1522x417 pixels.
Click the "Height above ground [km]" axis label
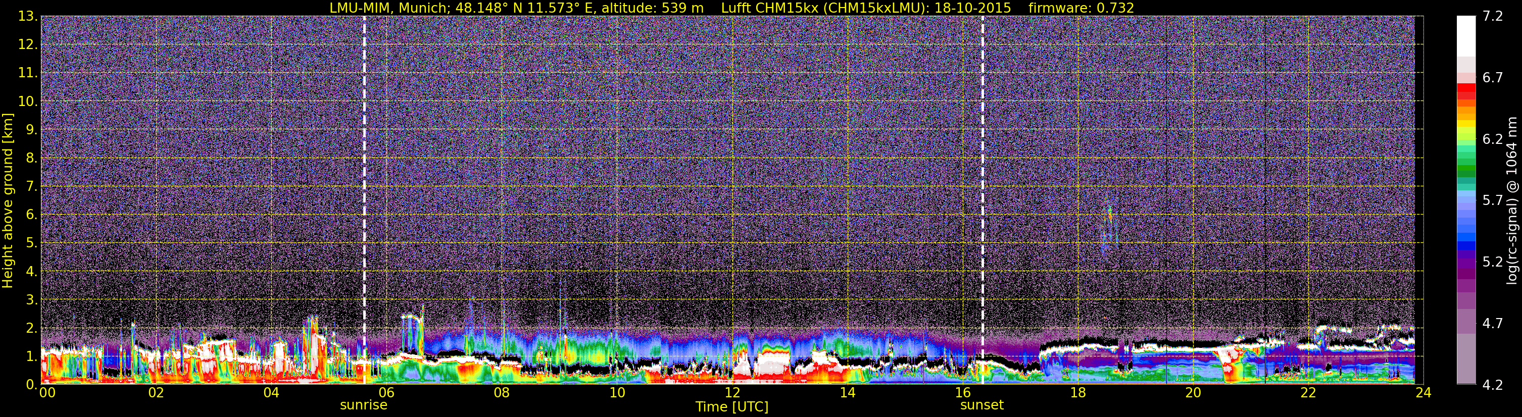(8, 201)
